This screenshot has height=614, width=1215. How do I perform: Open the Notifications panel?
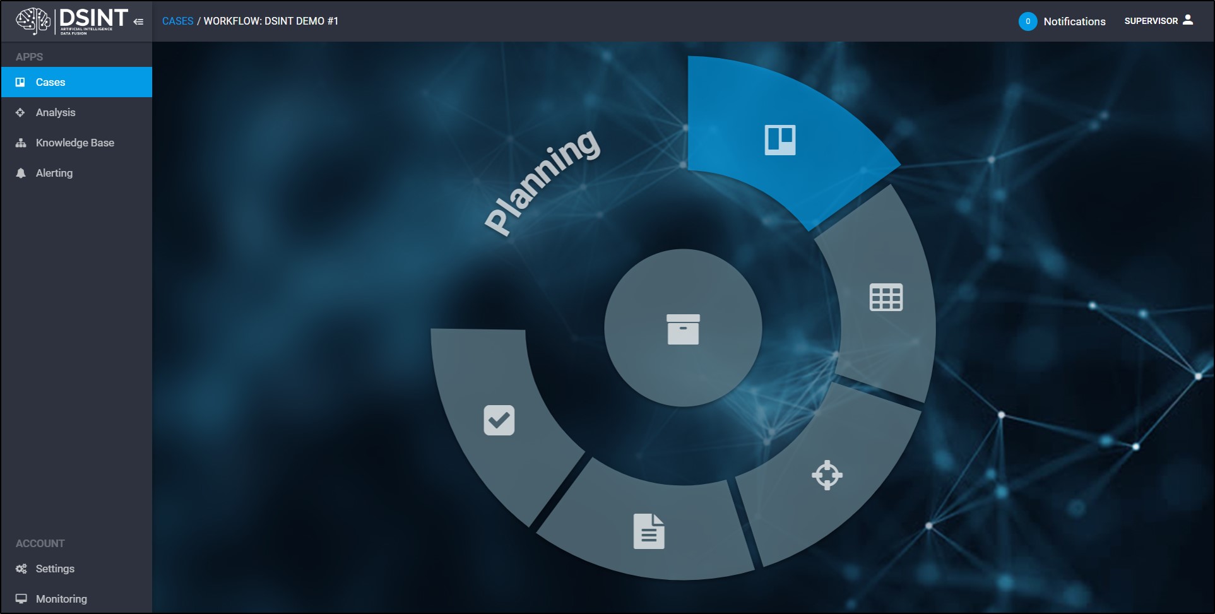pos(1074,21)
